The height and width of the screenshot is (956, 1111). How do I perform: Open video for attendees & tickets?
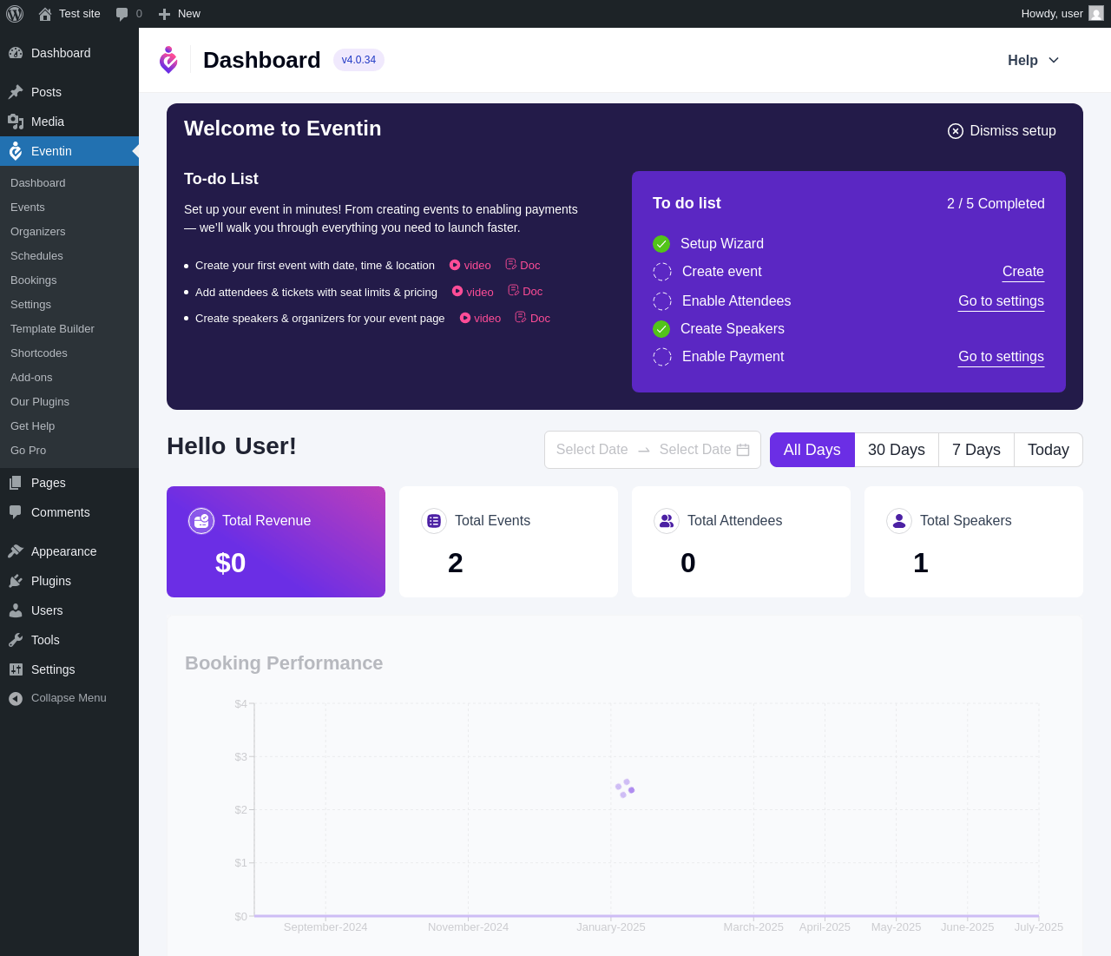pyautogui.click(x=473, y=292)
